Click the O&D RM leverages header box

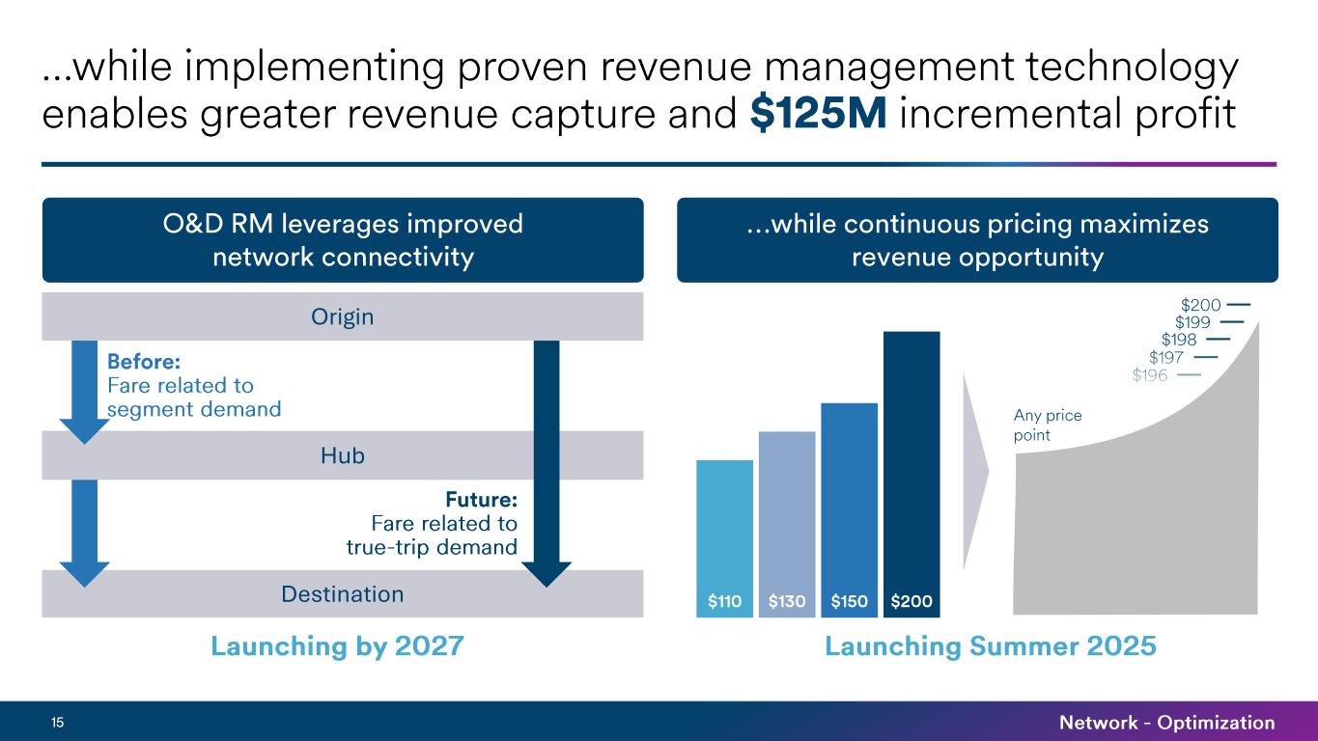click(343, 240)
